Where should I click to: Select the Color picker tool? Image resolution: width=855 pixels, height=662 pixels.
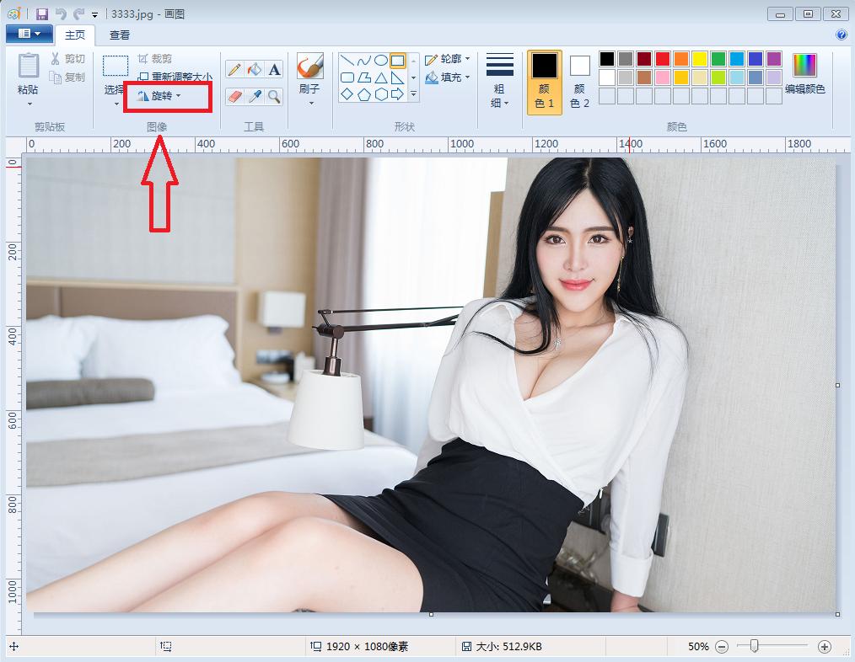254,94
